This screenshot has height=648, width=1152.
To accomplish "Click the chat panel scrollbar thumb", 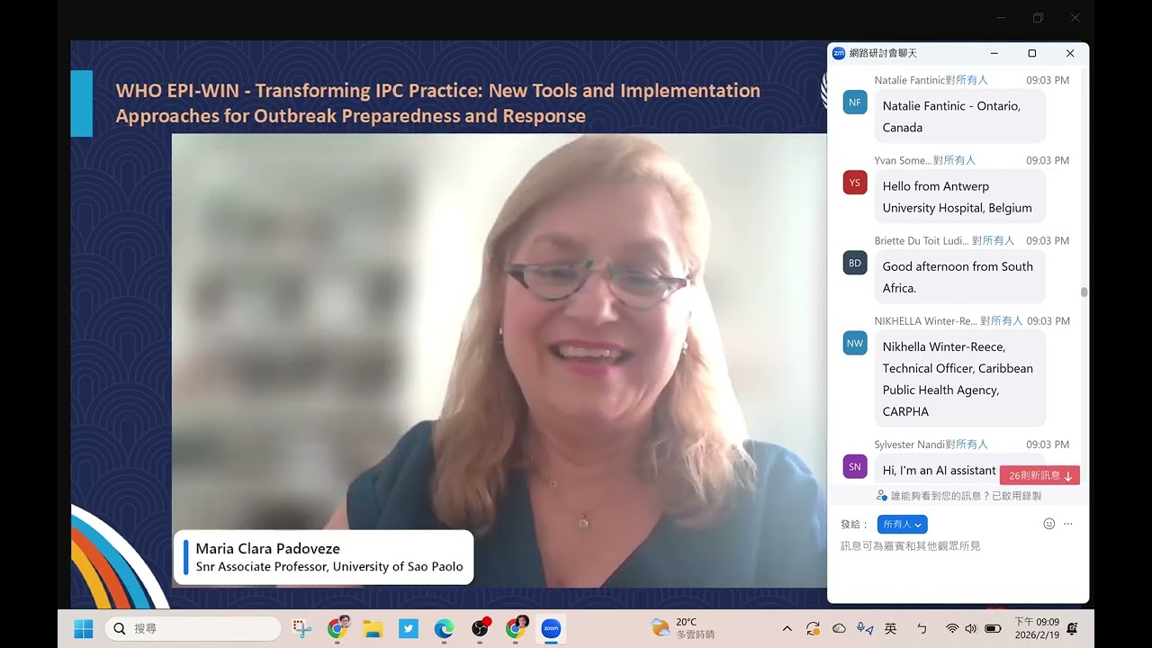I will pos(1084,292).
